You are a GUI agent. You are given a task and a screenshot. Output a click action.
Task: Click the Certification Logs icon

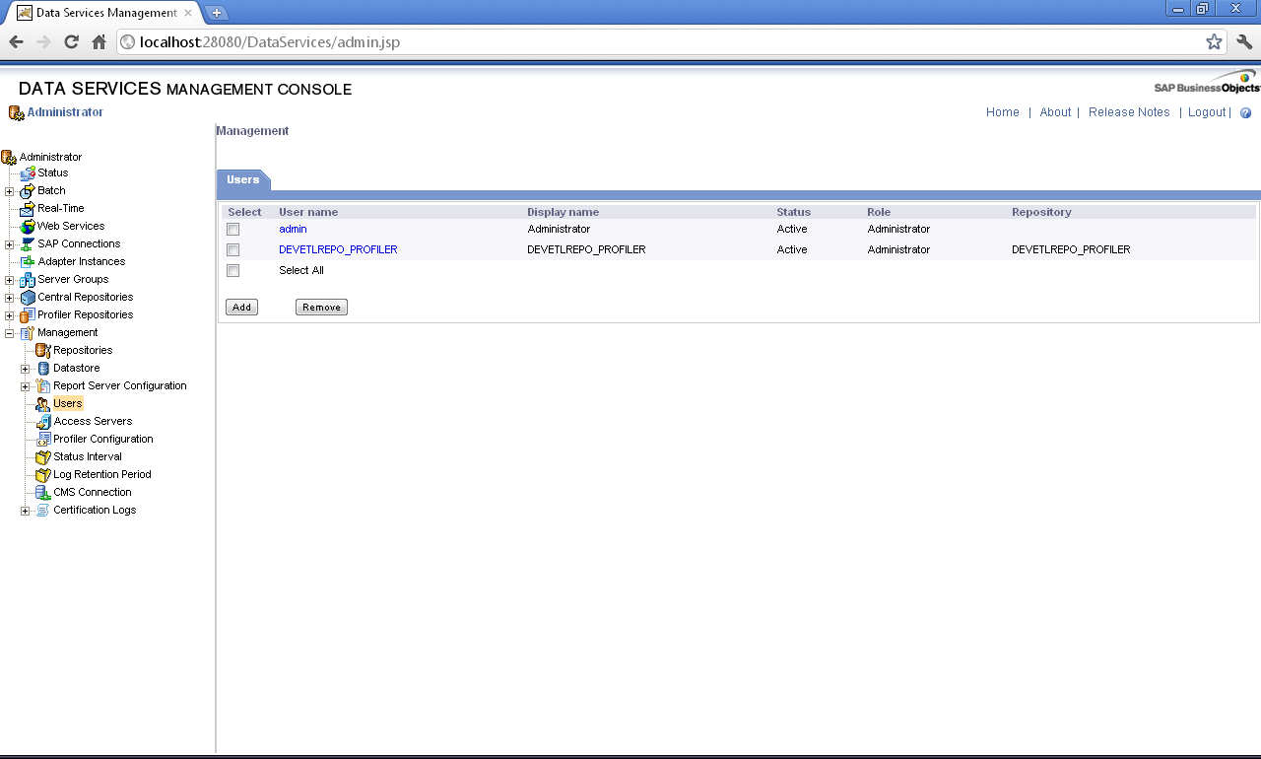pyautogui.click(x=43, y=511)
